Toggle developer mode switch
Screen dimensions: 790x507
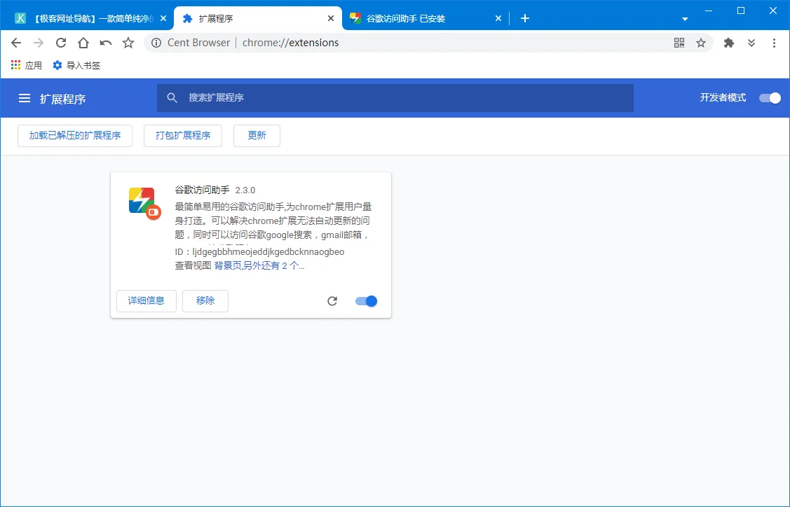pyautogui.click(x=770, y=98)
